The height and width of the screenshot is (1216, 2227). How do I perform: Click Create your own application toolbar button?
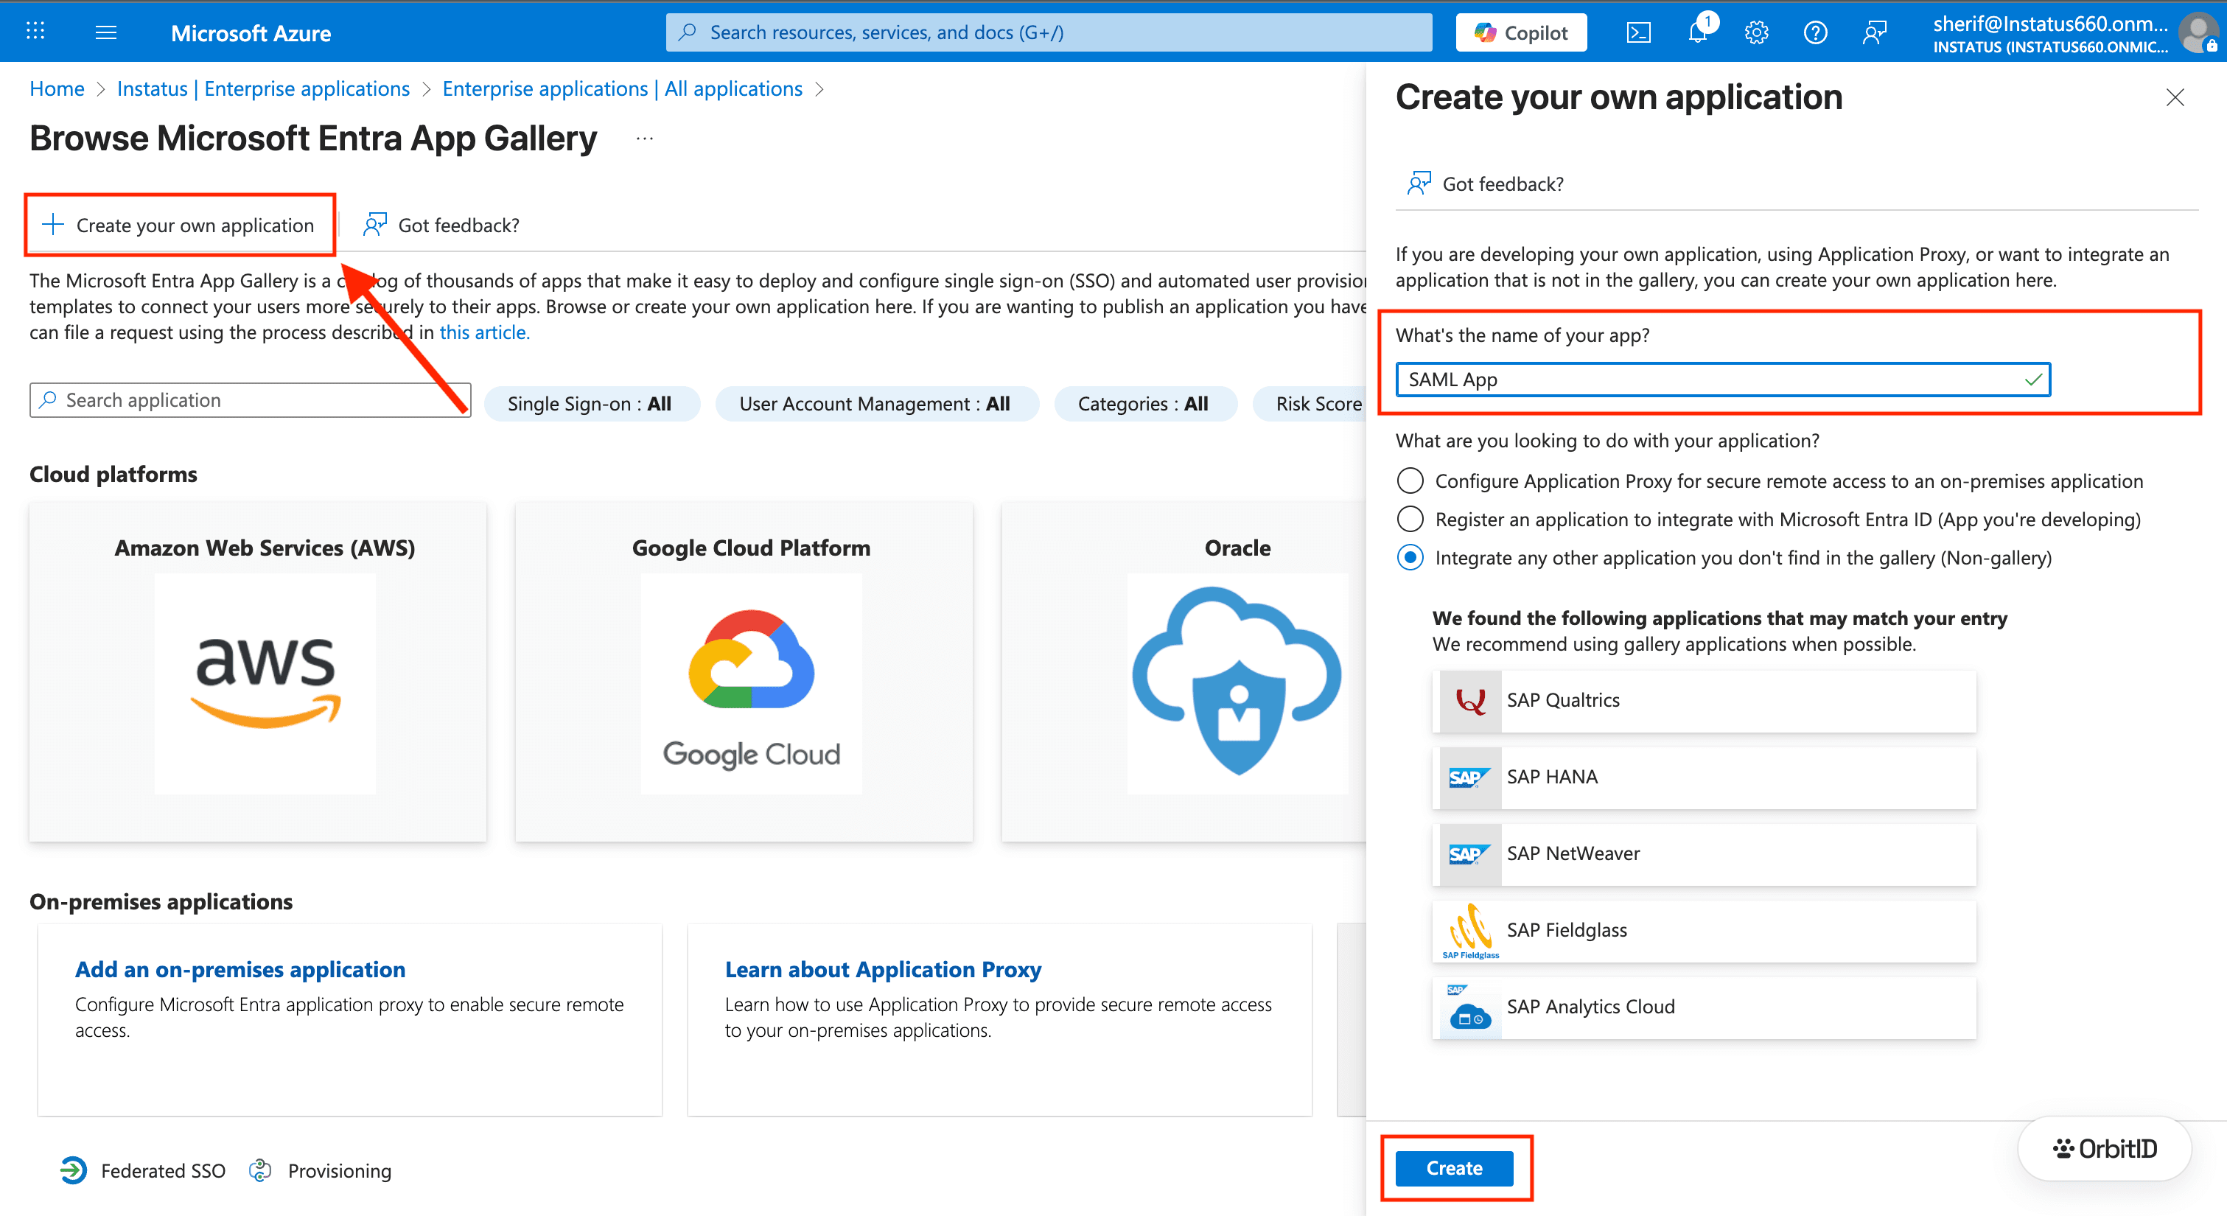[x=179, y=225]
